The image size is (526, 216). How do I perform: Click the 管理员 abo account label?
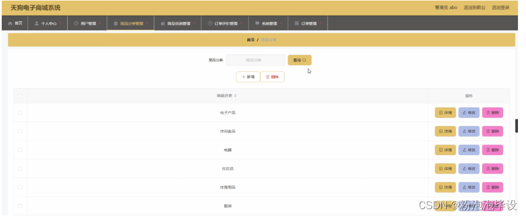point(446,7)
